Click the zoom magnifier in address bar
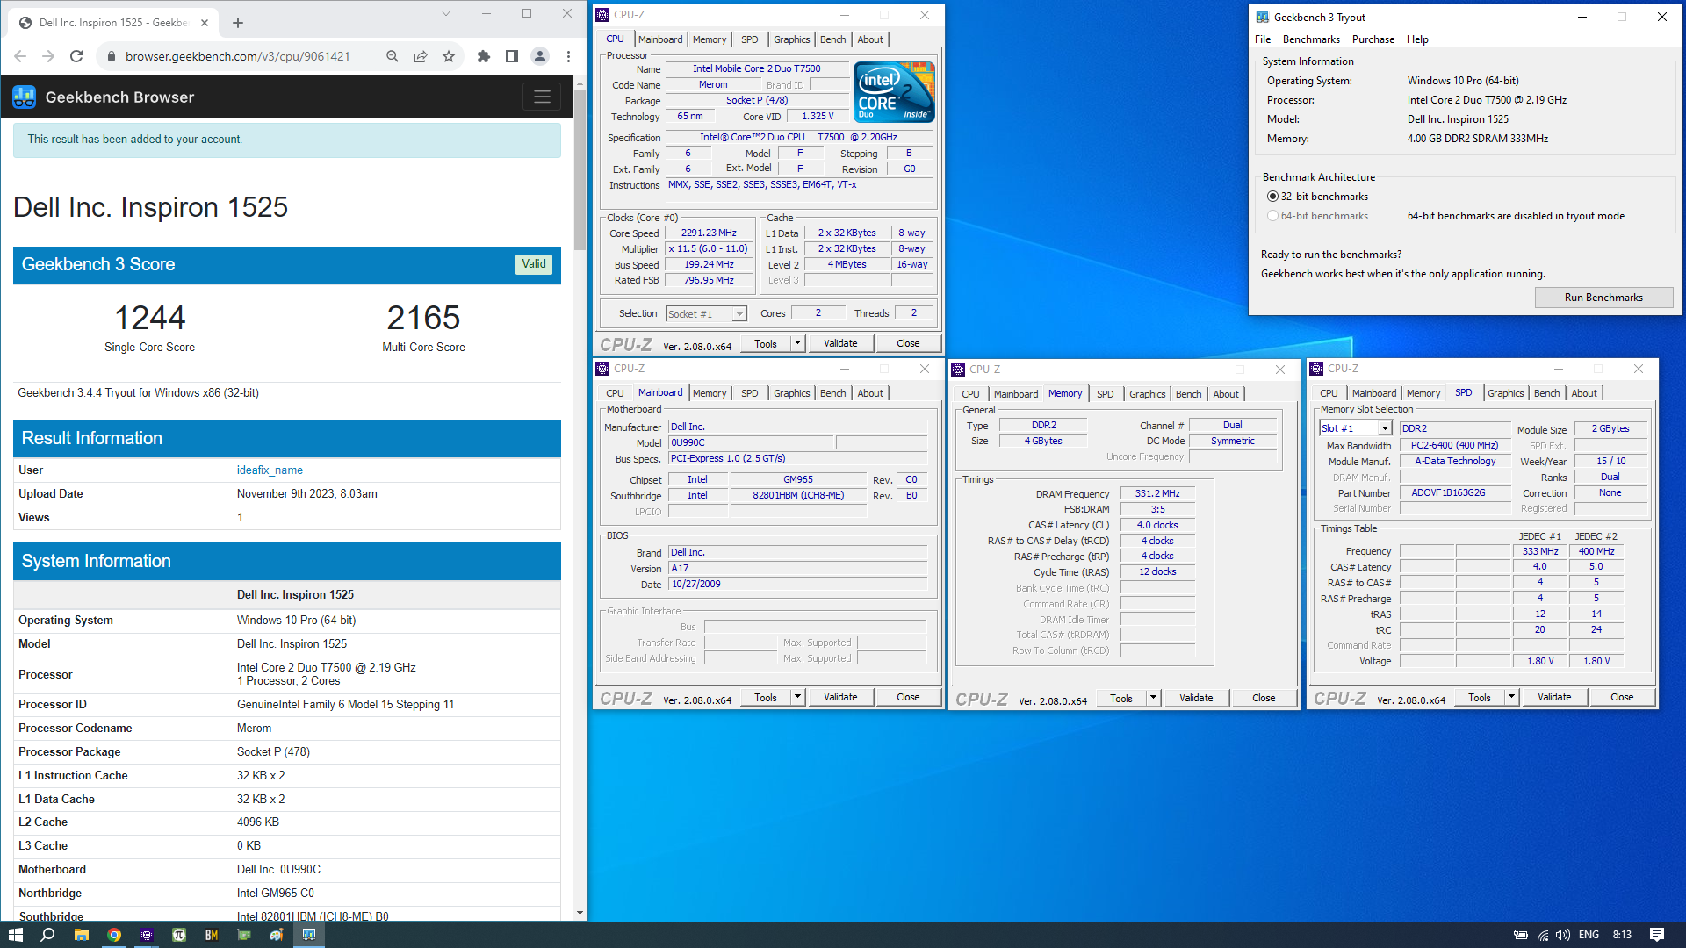The image size is (1686, 948). coord(393,56)
